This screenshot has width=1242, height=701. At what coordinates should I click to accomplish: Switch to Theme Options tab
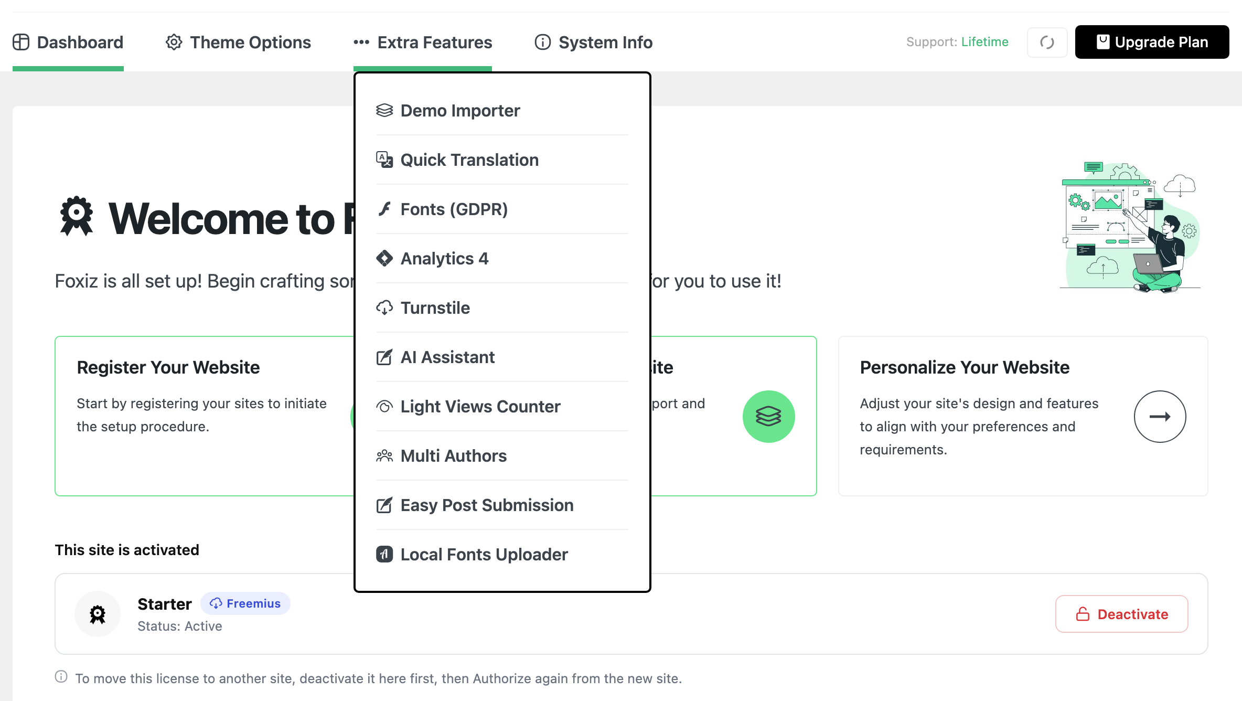pos(238,42)
